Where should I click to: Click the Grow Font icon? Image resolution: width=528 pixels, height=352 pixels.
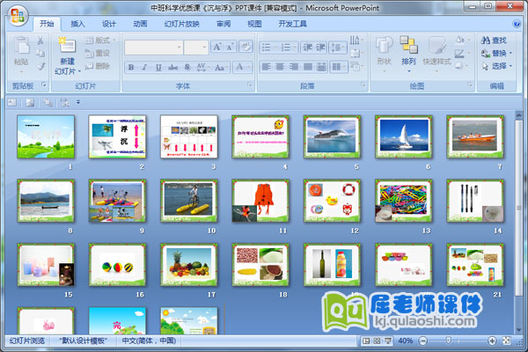(217, 47)
